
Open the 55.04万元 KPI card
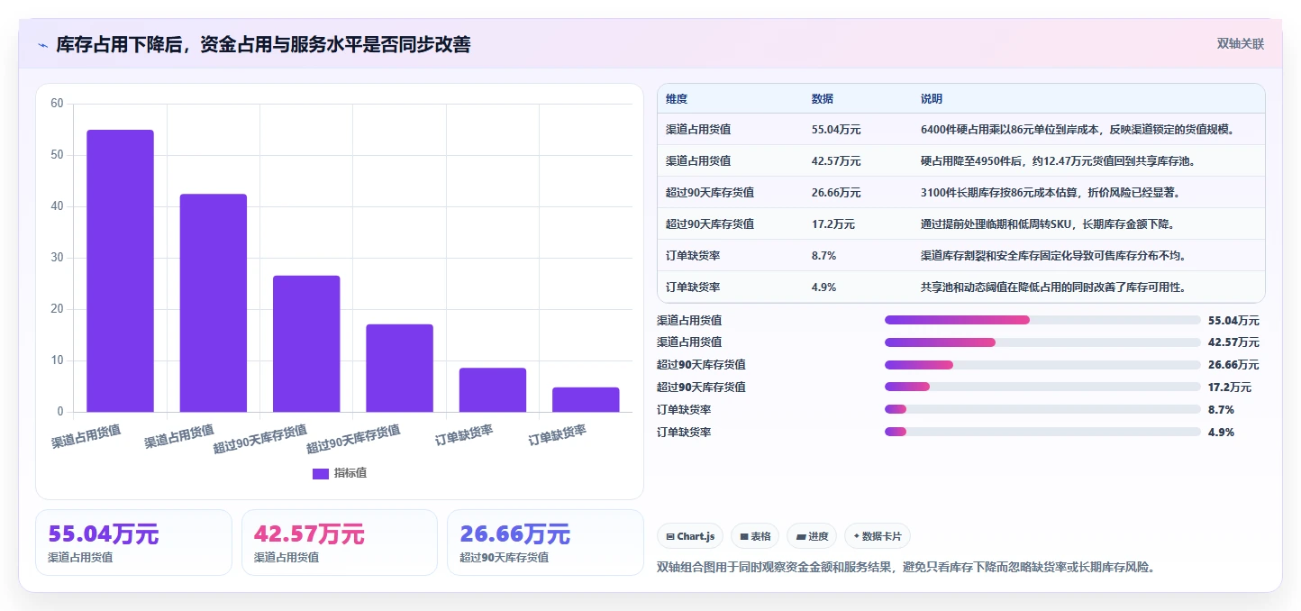tap(133, 543)
